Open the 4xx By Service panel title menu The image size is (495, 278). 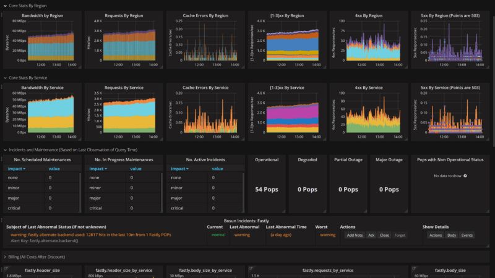[368, 87]
